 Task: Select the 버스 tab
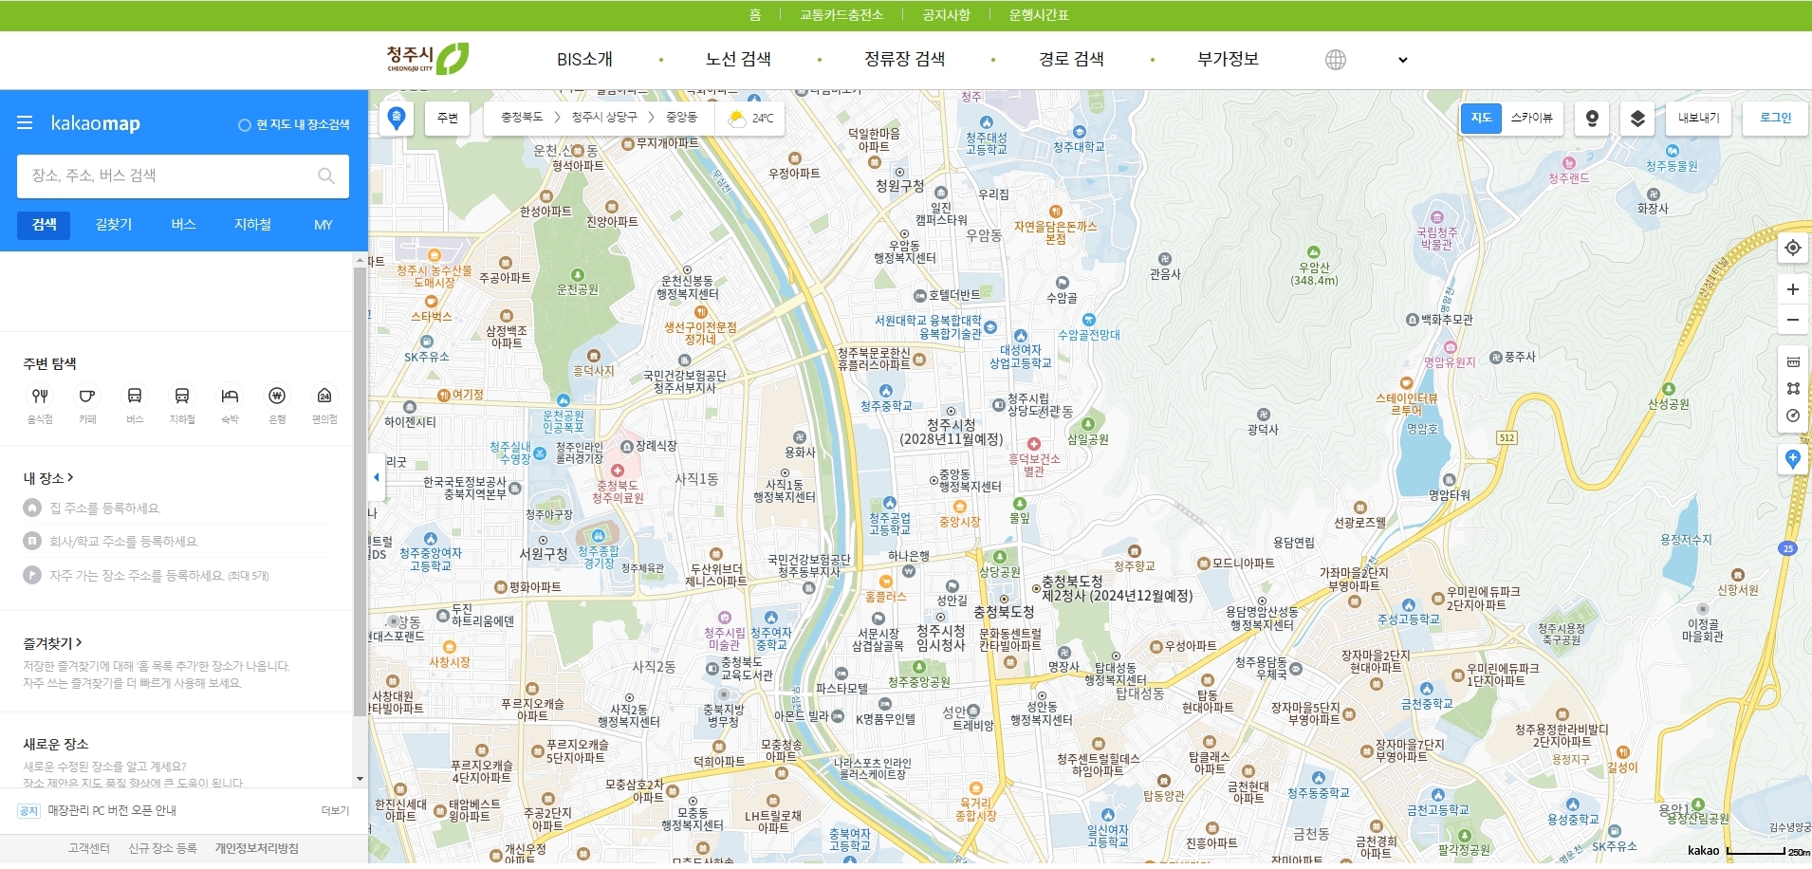[183, 225]
